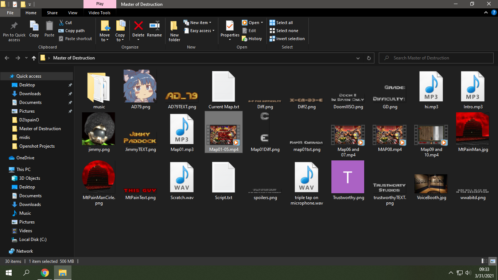This screenshot has width=498, height=280.
Task: Open the recent locations dropdown arrow
Action: click(26, 58)
